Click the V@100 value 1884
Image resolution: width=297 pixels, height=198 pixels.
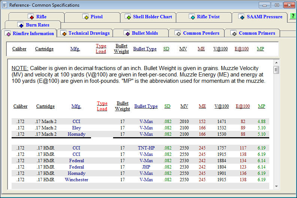coord(222,161)
